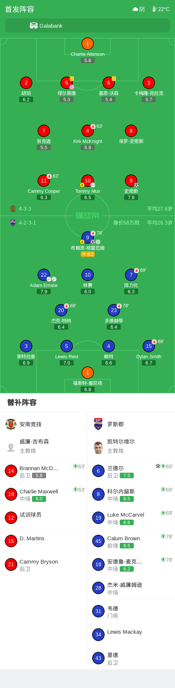Click the Annan Athletic crest in substitutes

11,424
